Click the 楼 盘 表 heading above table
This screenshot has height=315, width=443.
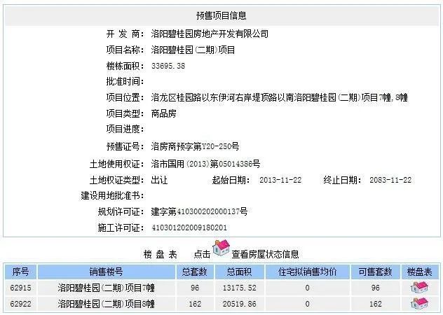point(161,255)
